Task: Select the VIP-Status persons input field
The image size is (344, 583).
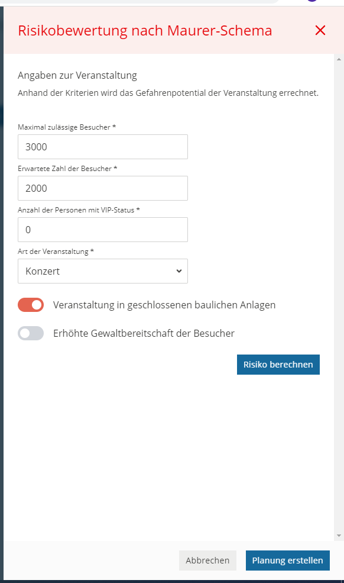Action: [x=103, y=230]
